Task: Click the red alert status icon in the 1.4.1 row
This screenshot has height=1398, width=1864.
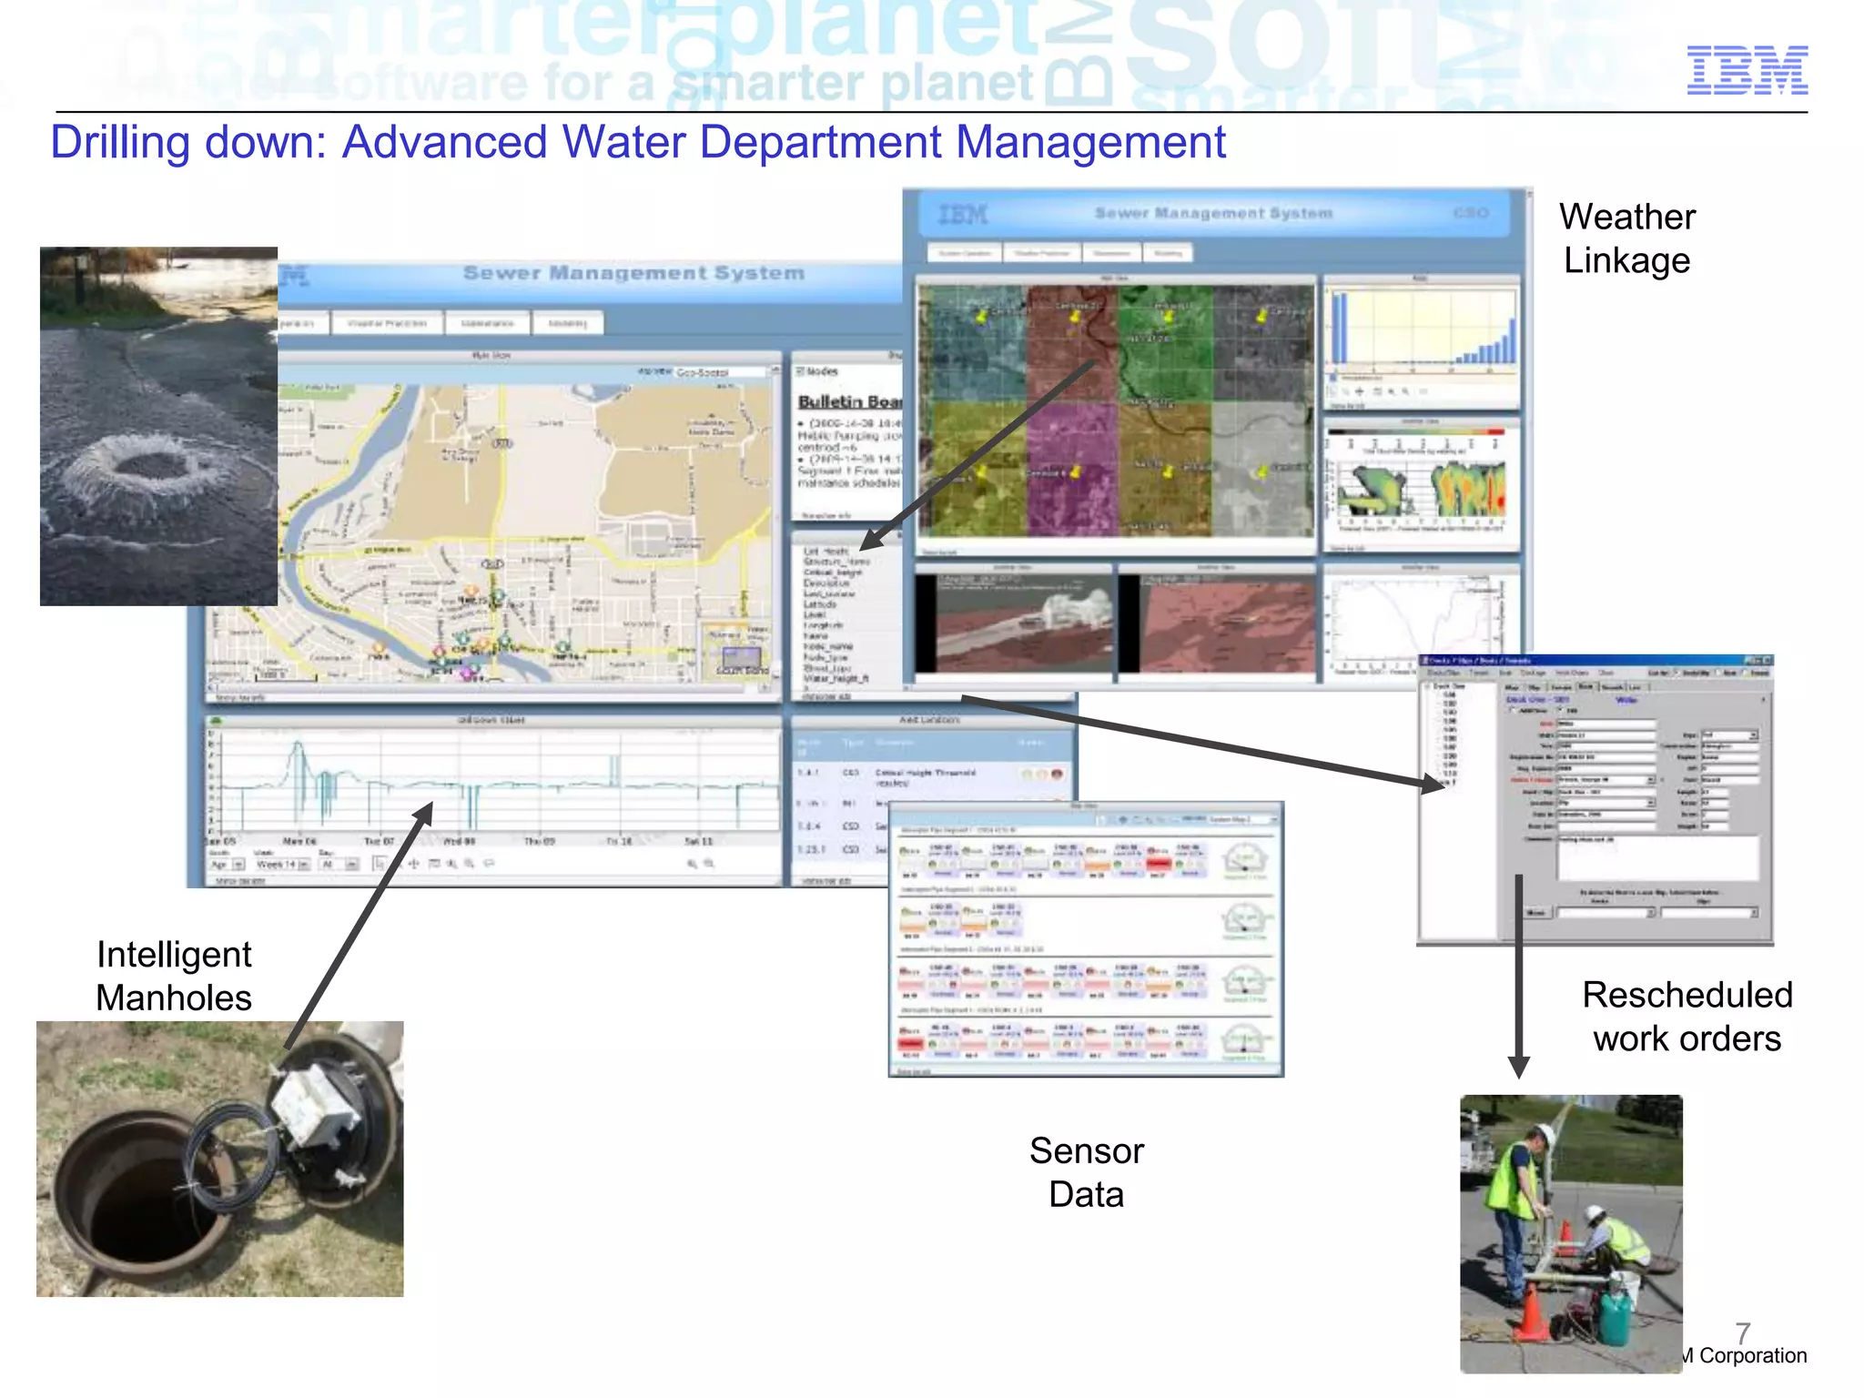Action: click(x=1057, y=775)
